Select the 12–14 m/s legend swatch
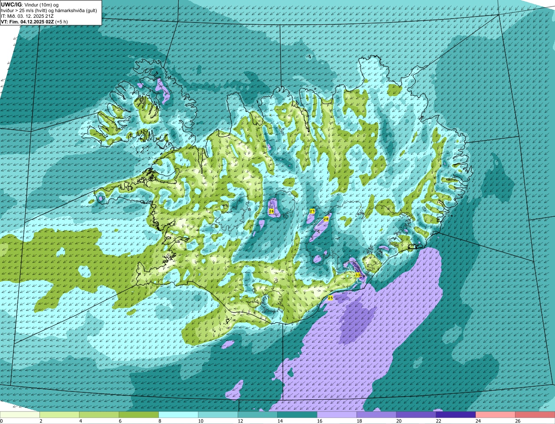This screenshot has height=424, width=555. (x=258, y=415)
